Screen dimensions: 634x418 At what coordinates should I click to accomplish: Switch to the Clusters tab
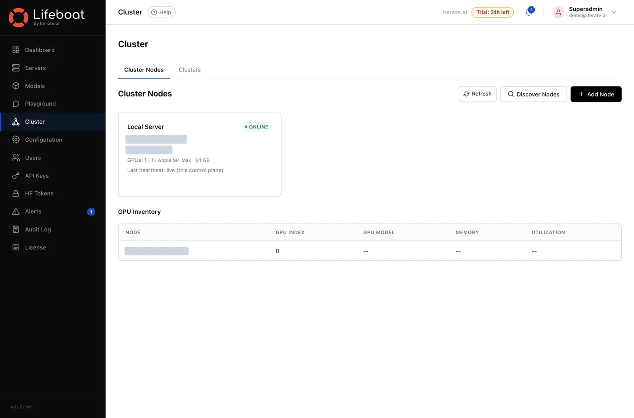(190, 70)
